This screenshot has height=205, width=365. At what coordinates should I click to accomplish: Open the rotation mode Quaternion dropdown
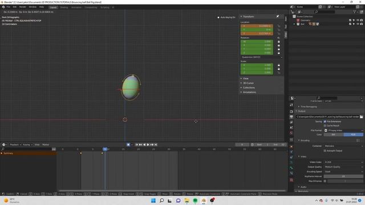point(262,57)
